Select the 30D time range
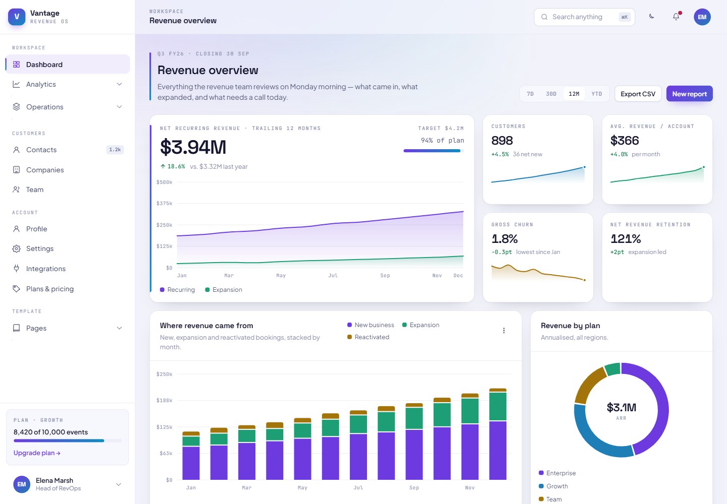Viewport: 727px width, 504px height. pos(551,94)
